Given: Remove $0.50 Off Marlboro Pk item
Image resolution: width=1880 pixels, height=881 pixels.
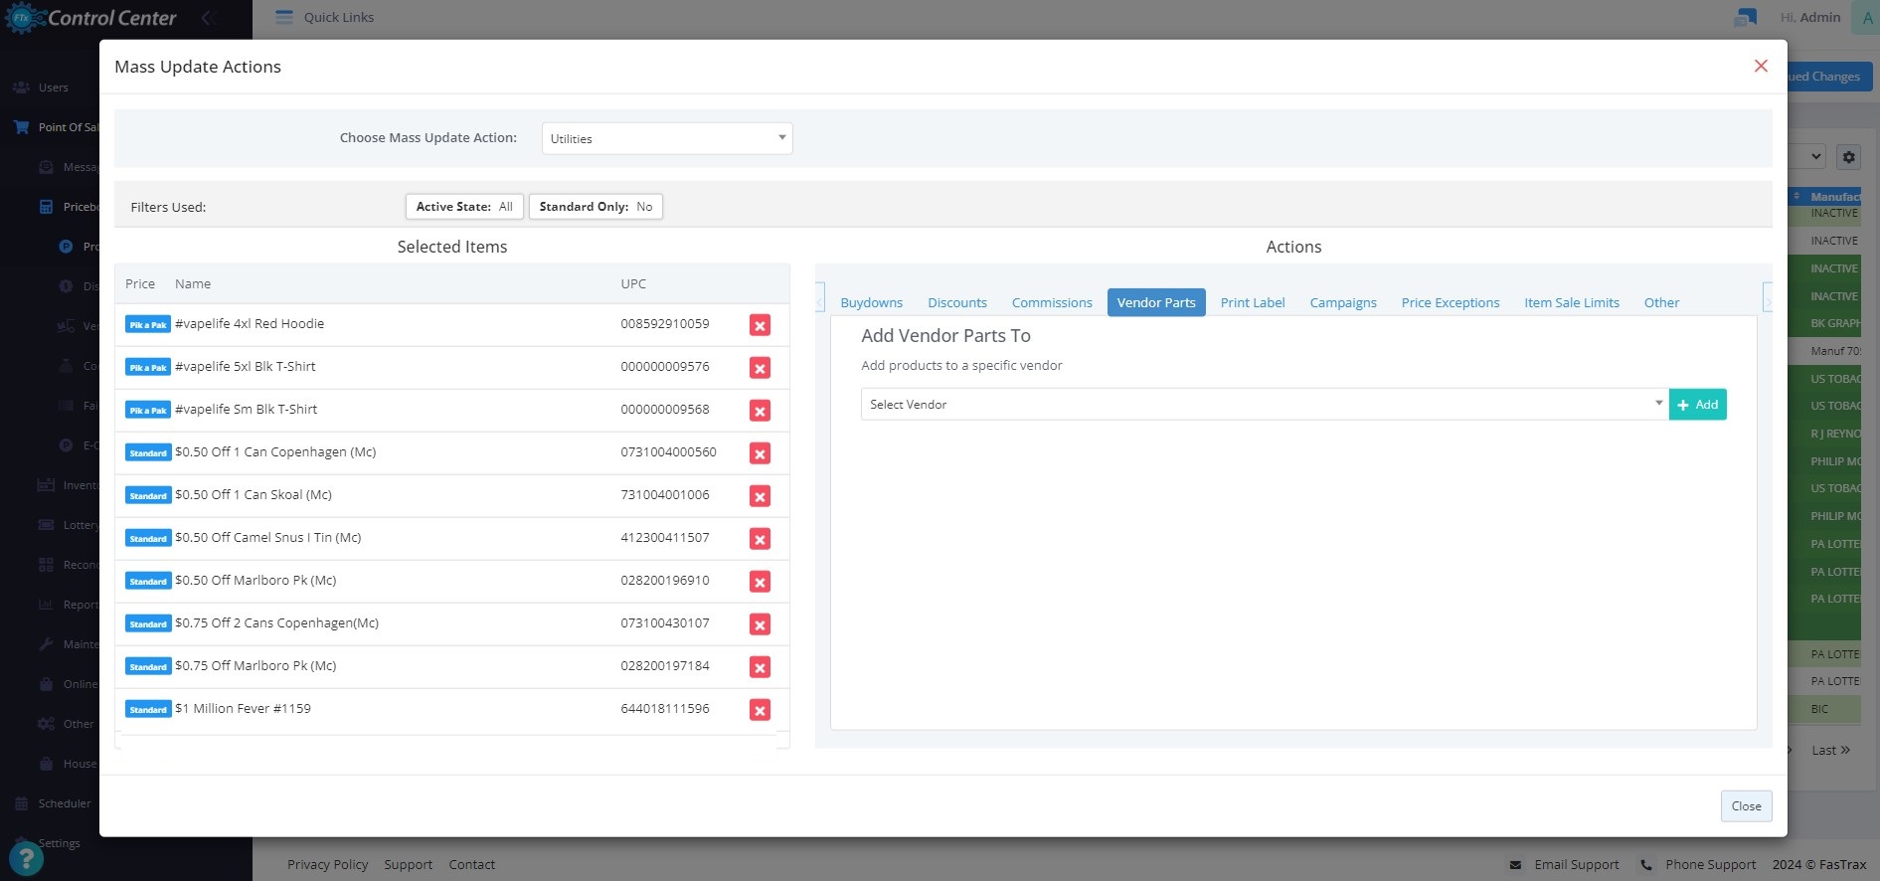Looking at the screenshot, I should point(760,582).
